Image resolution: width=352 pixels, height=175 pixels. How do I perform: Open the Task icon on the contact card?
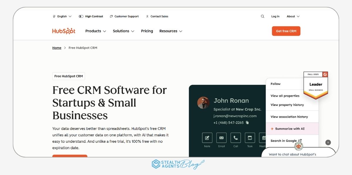250,138
